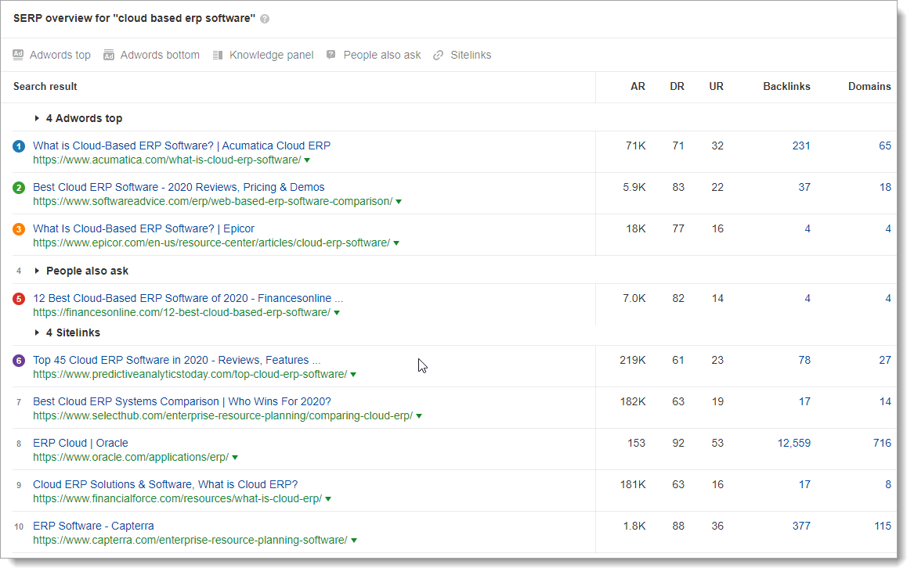The height and width of the screenshot is (575, 914).
Task: Click the Knowledge panel icon
Action: (218, 55)
